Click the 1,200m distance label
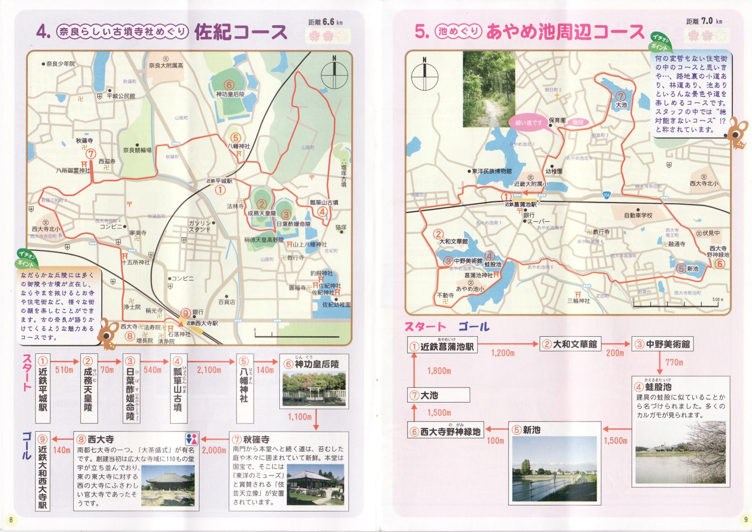752x532 pixels. tap(503, 353)
